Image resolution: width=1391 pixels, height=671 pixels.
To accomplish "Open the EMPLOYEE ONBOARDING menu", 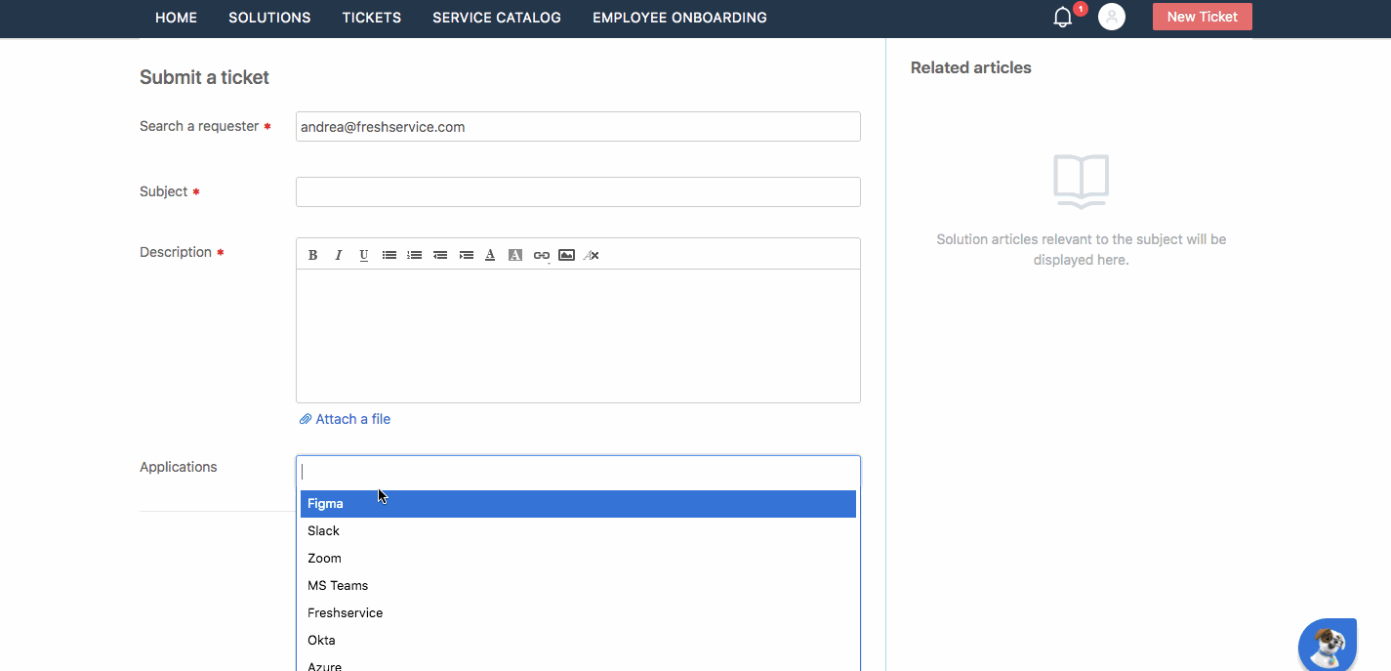I will coord(679,18).
